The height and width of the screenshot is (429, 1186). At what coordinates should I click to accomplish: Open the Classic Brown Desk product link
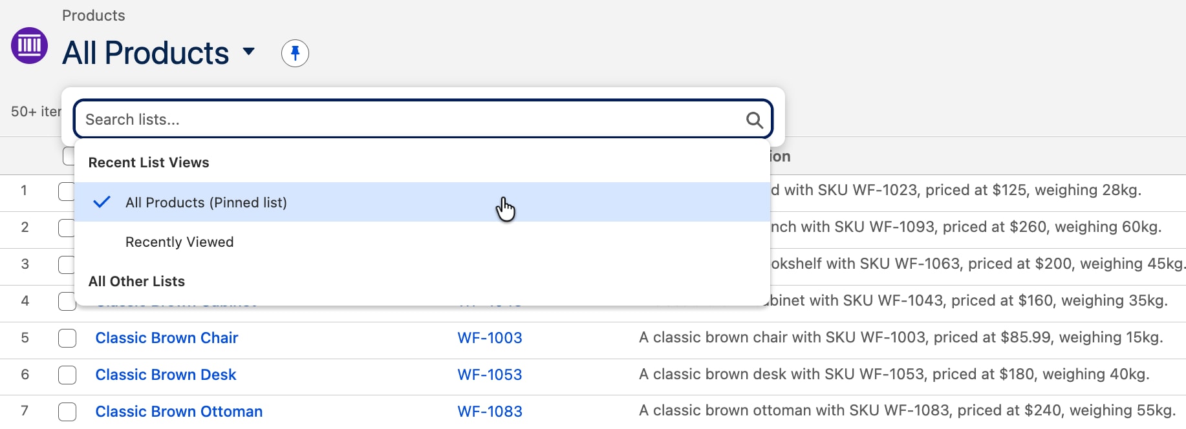[166, 375]
